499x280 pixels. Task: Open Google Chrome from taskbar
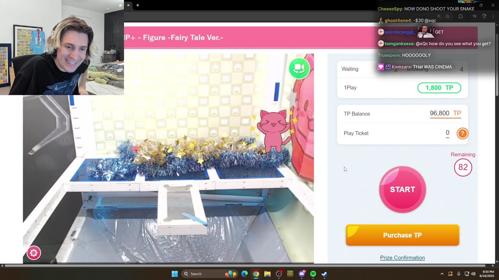click(x=256, y=274)
